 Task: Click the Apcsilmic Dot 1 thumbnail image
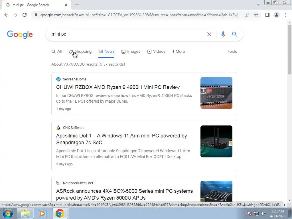[x=216, y=141]
